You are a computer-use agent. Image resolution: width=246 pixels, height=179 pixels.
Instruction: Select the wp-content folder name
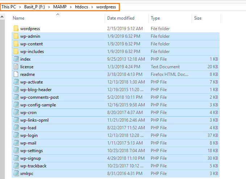tap(32, 44)
